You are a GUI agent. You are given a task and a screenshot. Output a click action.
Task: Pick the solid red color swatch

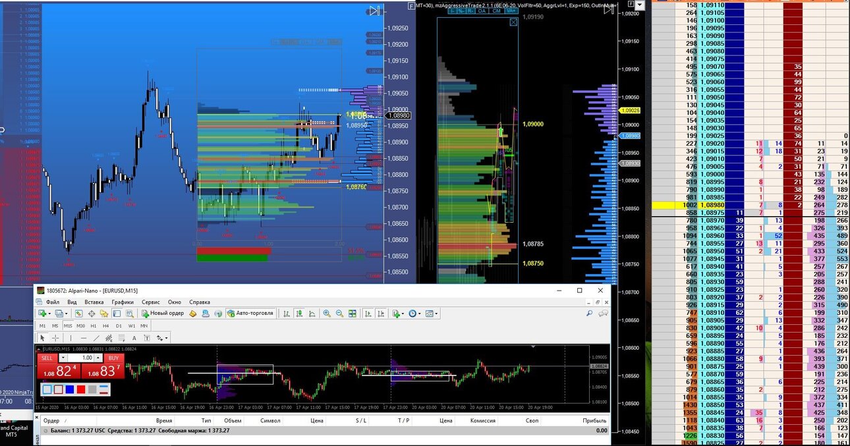(81, 389)
